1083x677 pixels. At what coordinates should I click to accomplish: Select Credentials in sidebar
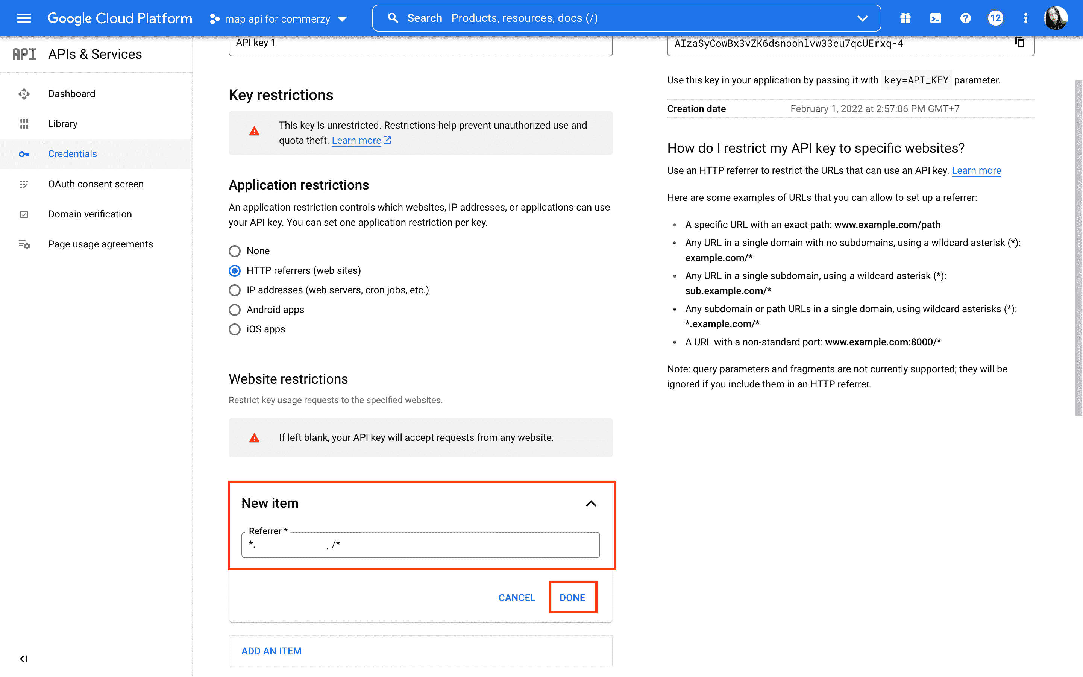[x=96, y=153]
